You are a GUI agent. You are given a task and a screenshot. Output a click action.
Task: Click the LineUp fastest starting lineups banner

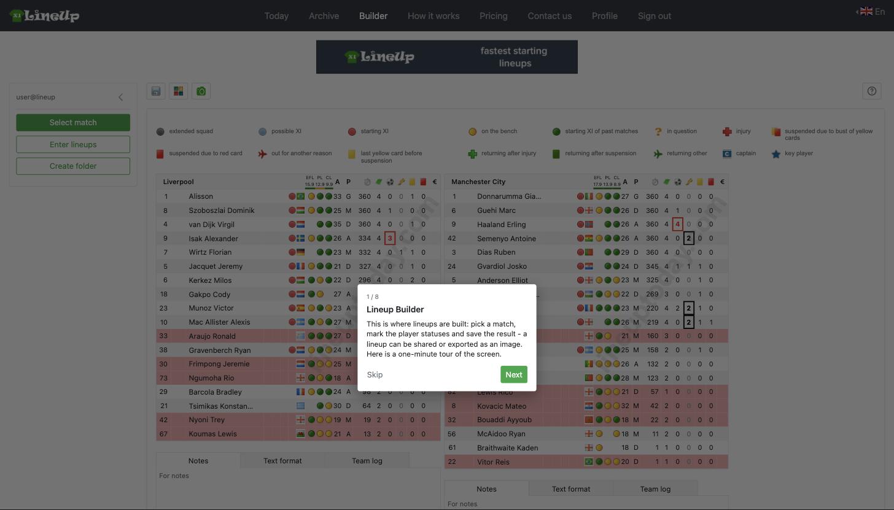point(447,57)
